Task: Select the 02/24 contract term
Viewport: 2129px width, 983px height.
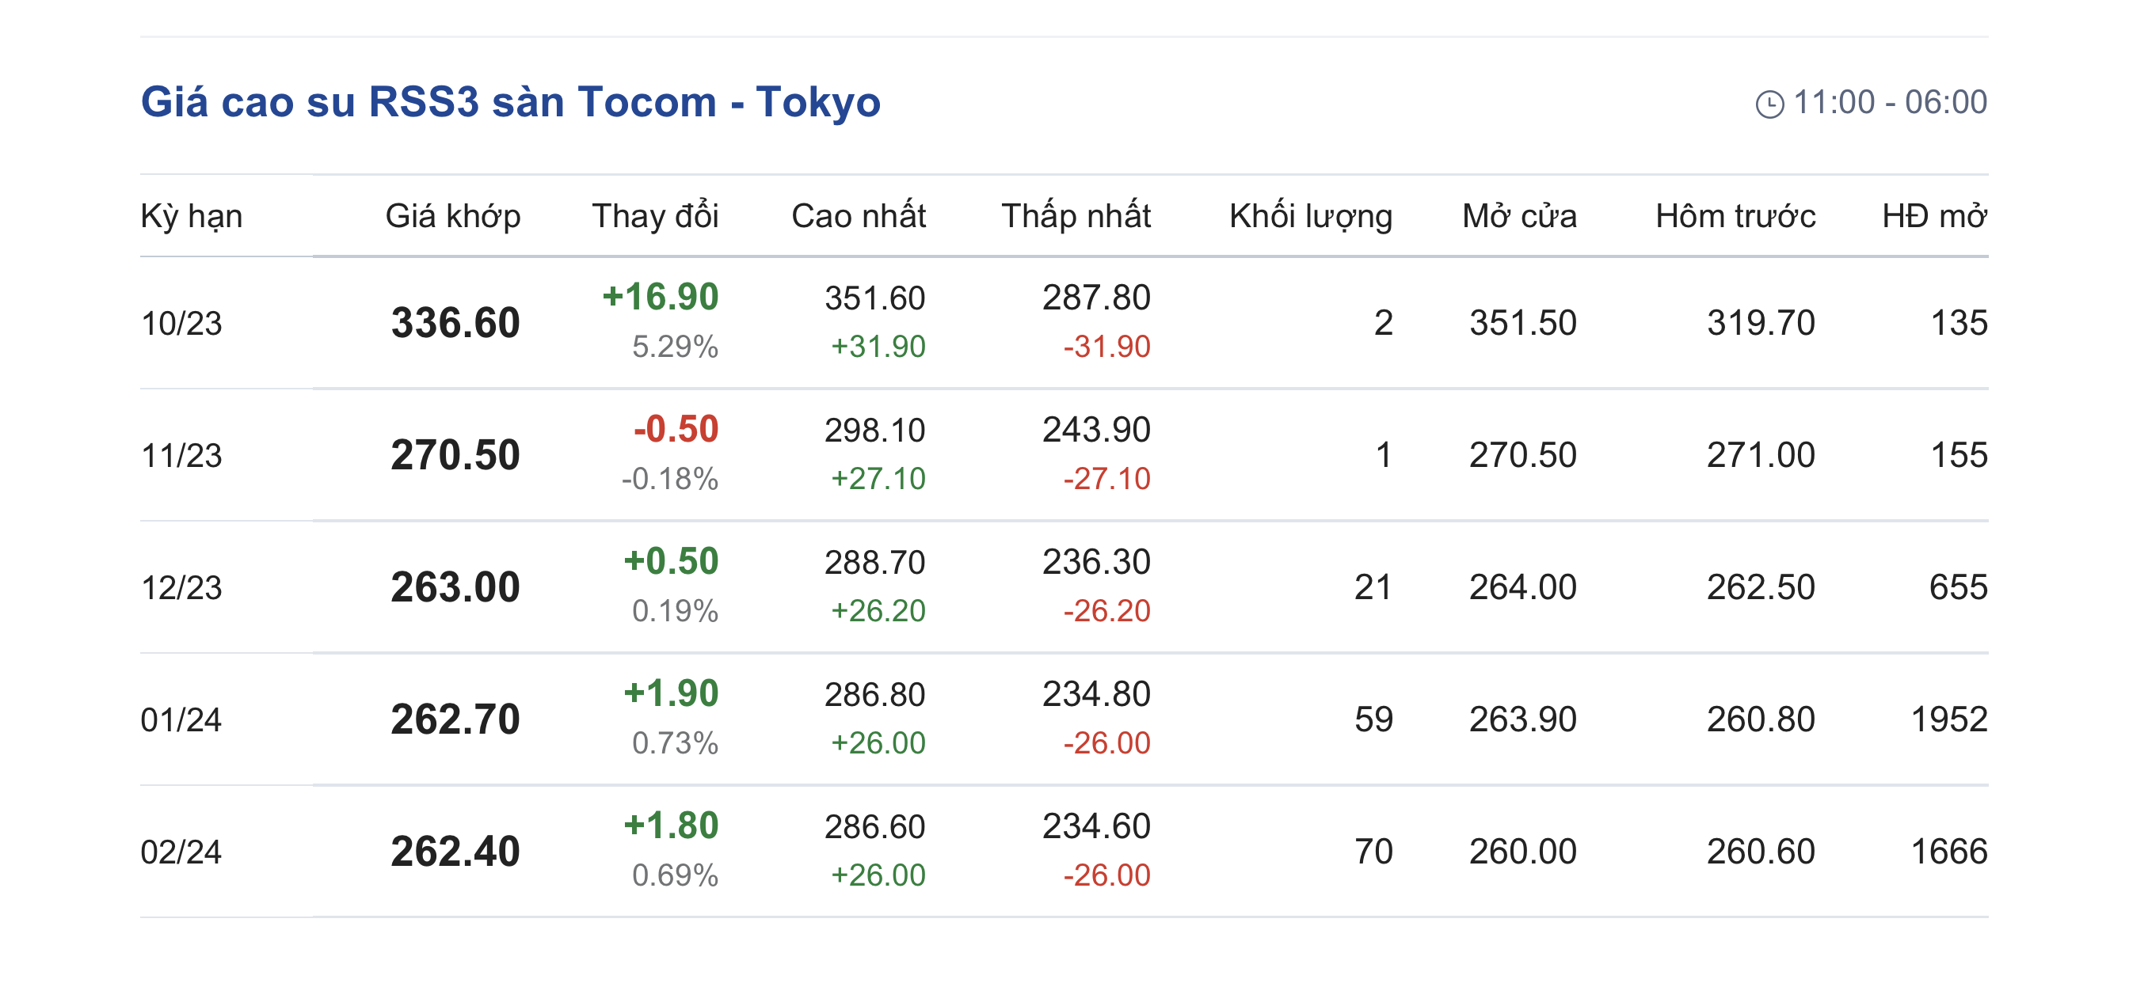Action: [182, 852]
